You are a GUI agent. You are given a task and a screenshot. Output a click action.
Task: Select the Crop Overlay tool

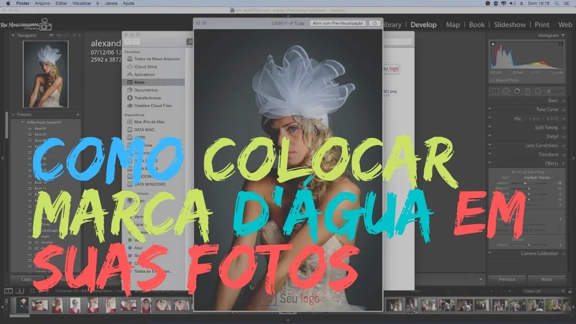pos(495,91)
